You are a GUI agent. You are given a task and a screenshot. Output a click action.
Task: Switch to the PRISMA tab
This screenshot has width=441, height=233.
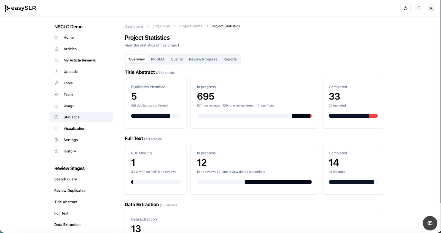click(x=158, y=59)
